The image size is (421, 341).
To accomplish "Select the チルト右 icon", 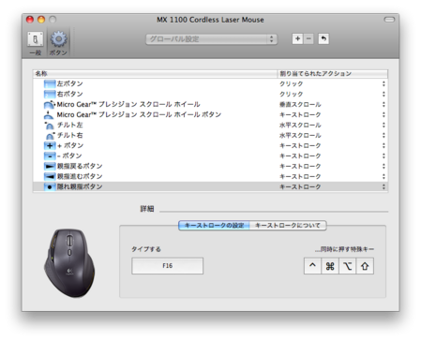I will (x=50, y=135).
